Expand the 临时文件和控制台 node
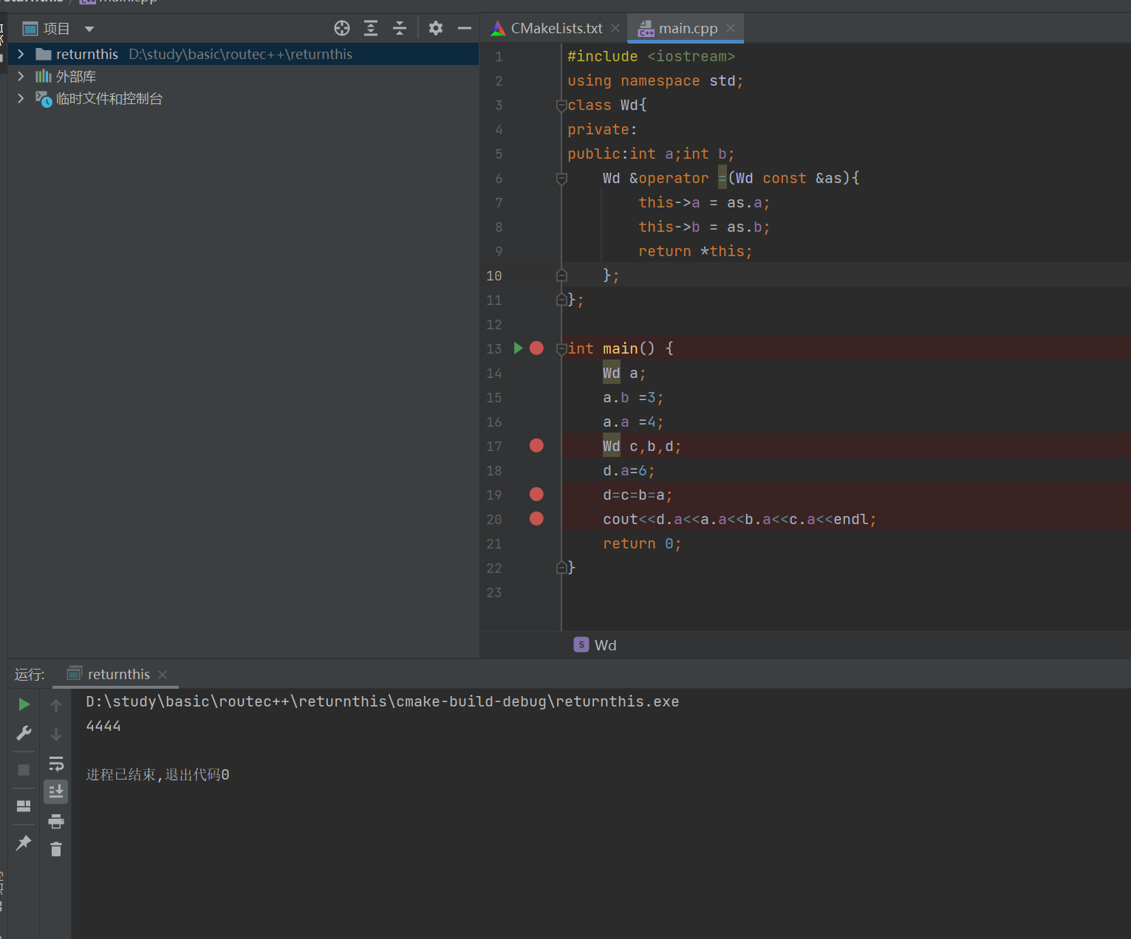1131x939 pixels. pos(21,98)
